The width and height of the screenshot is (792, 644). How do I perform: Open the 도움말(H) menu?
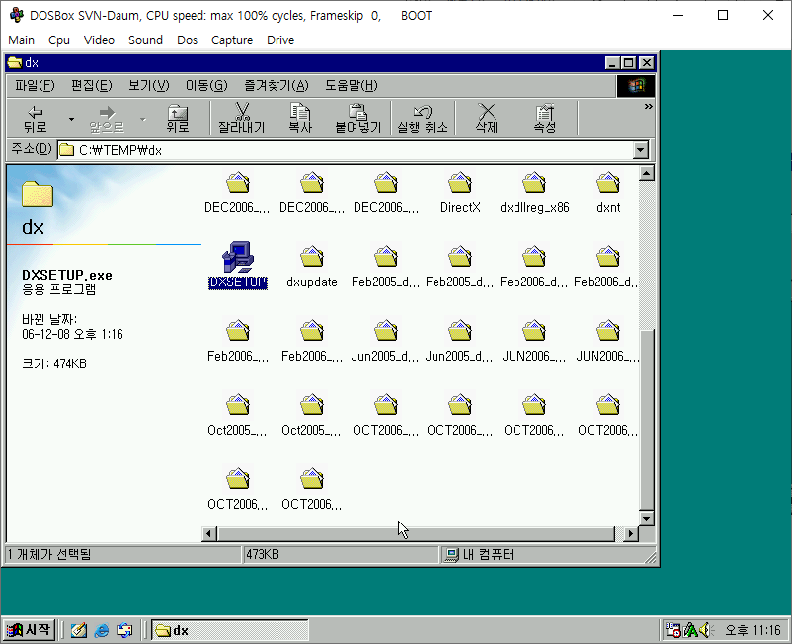351,85
